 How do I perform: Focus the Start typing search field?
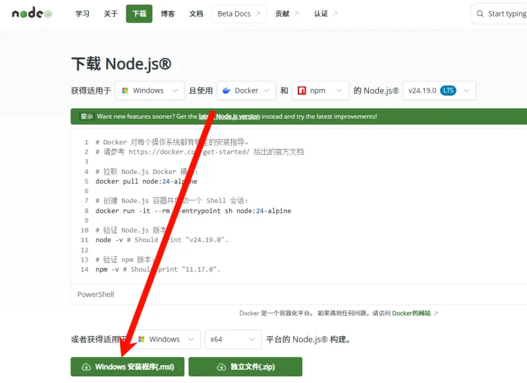499,14
